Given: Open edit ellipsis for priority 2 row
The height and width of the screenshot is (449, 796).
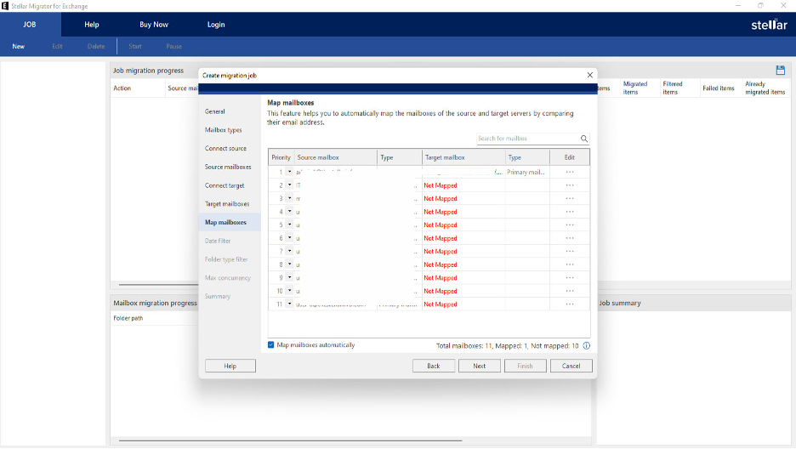Looking at the screenshot, I should (x=570, y=185).
